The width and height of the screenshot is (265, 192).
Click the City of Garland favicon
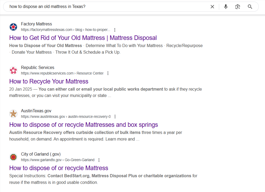coord(13,157)
